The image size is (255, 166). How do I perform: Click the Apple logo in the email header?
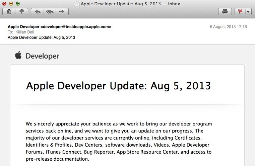pos(18,56)
